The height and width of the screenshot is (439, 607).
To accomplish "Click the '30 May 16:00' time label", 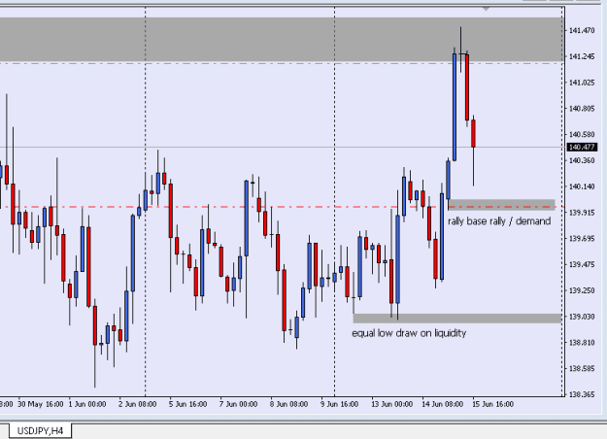I will tap(41, 404).
